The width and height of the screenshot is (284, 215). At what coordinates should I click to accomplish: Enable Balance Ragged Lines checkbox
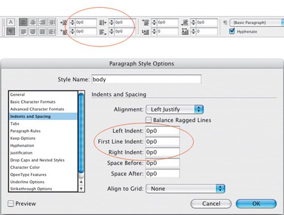(x=148, y=120)
